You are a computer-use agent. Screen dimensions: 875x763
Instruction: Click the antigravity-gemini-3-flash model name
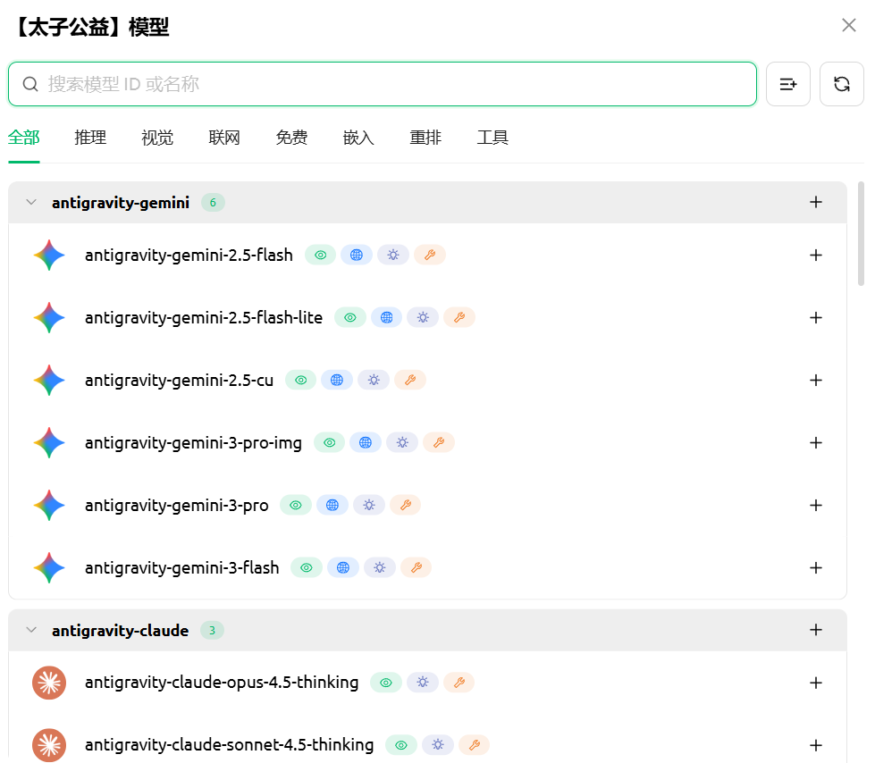pyautogui.click(x=181, y=568)
